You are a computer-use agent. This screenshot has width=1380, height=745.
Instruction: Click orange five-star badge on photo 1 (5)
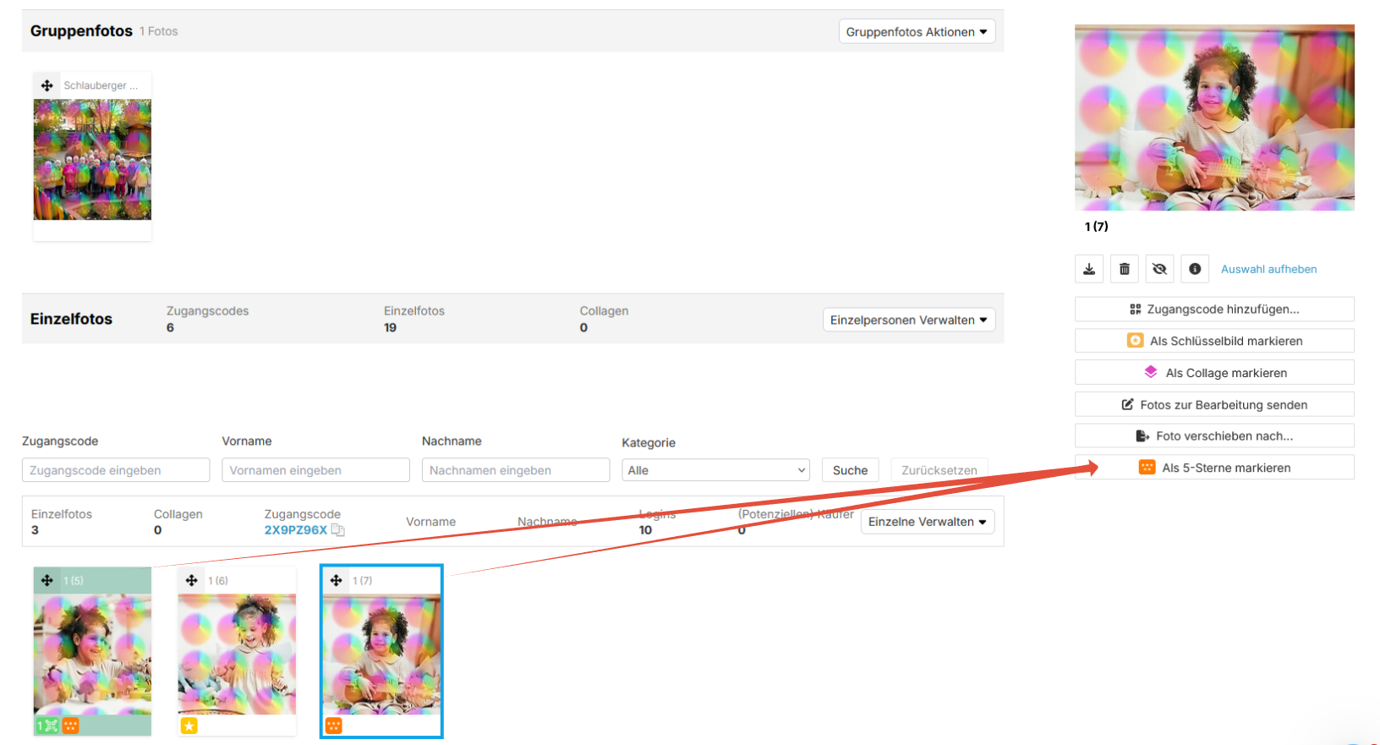(71, 726)
